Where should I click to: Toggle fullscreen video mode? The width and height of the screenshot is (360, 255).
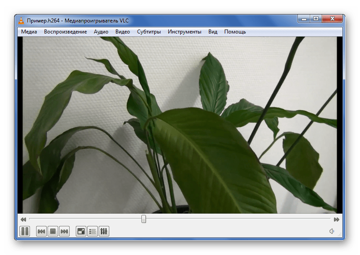click(x=81, y=231)
